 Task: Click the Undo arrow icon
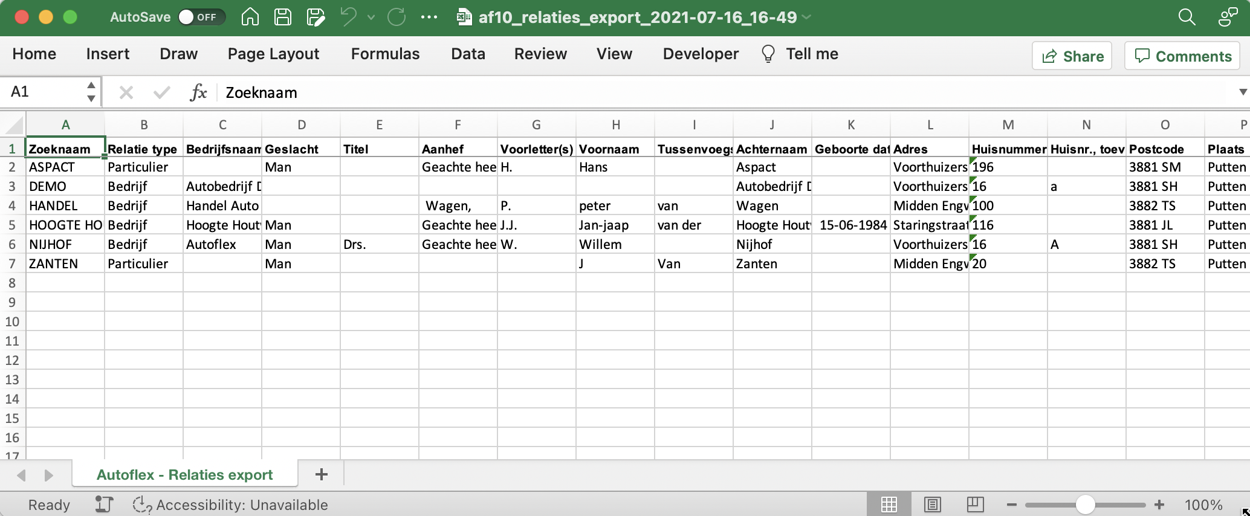[x=349, y=17]
